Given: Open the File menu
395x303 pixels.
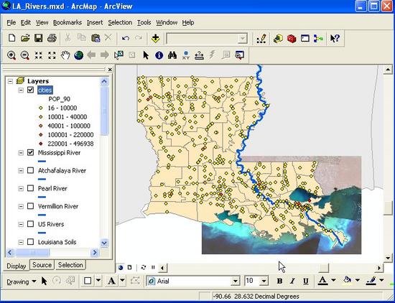Looking at the screenshot, I should pos(11,22).
